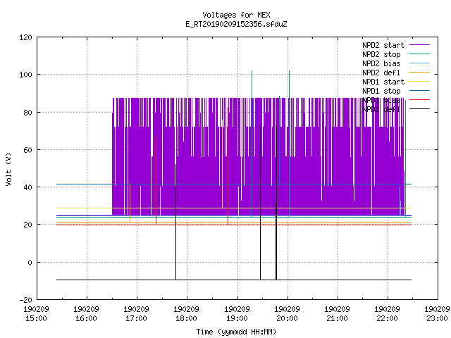Click the 19:00 time tick label

pos(237,319)
